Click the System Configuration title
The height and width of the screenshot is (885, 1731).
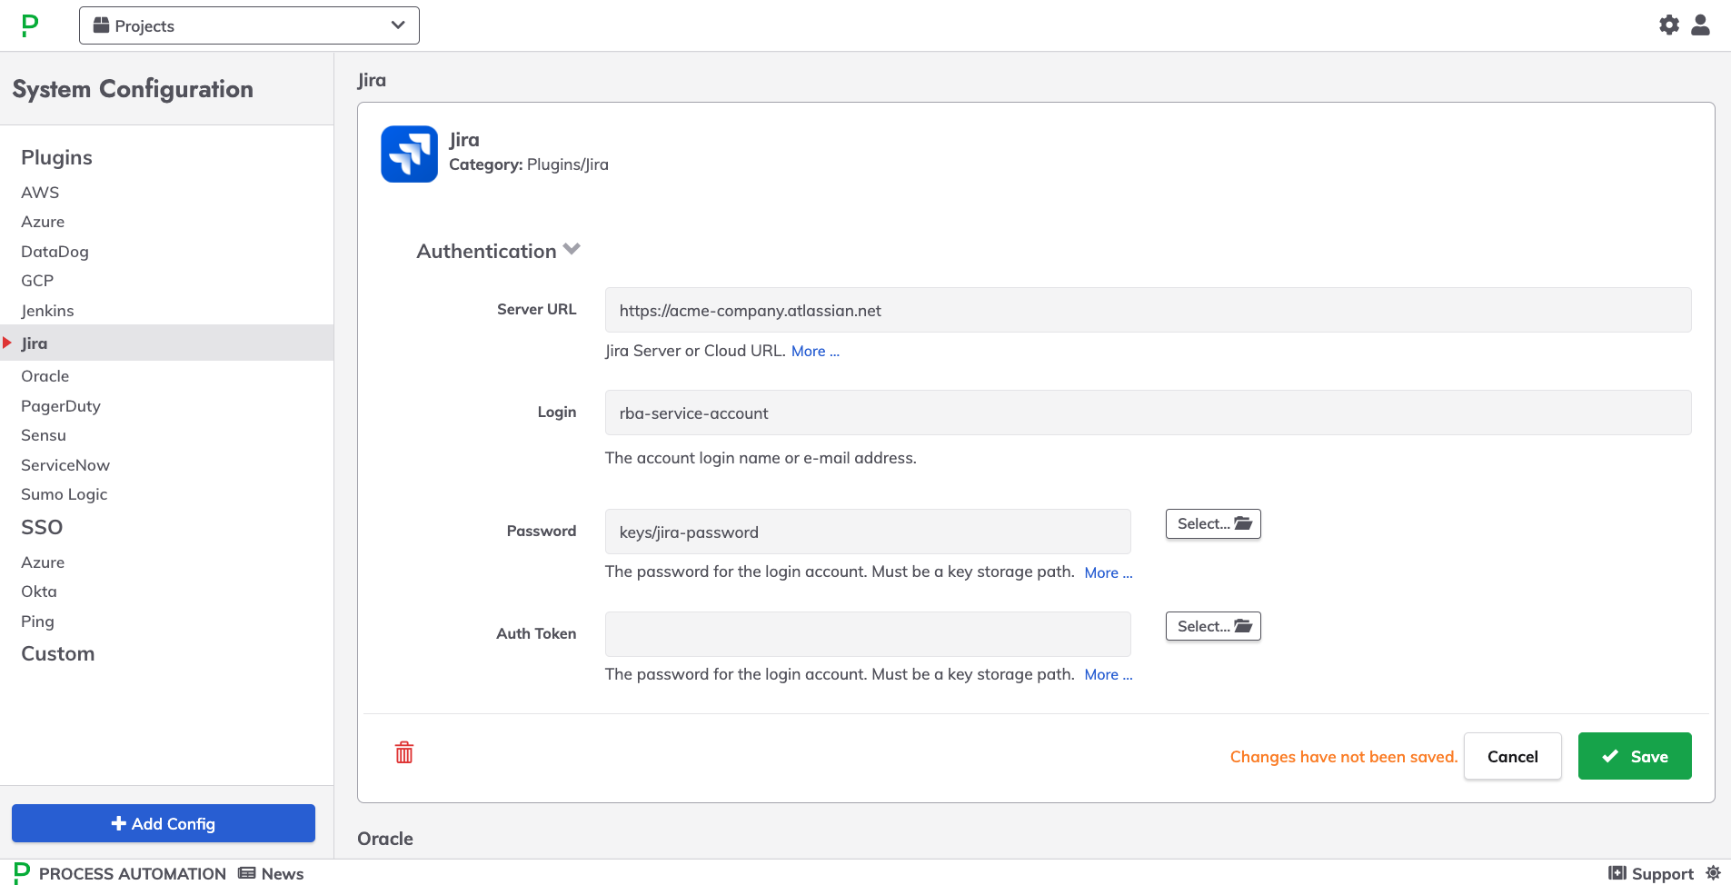133,89
